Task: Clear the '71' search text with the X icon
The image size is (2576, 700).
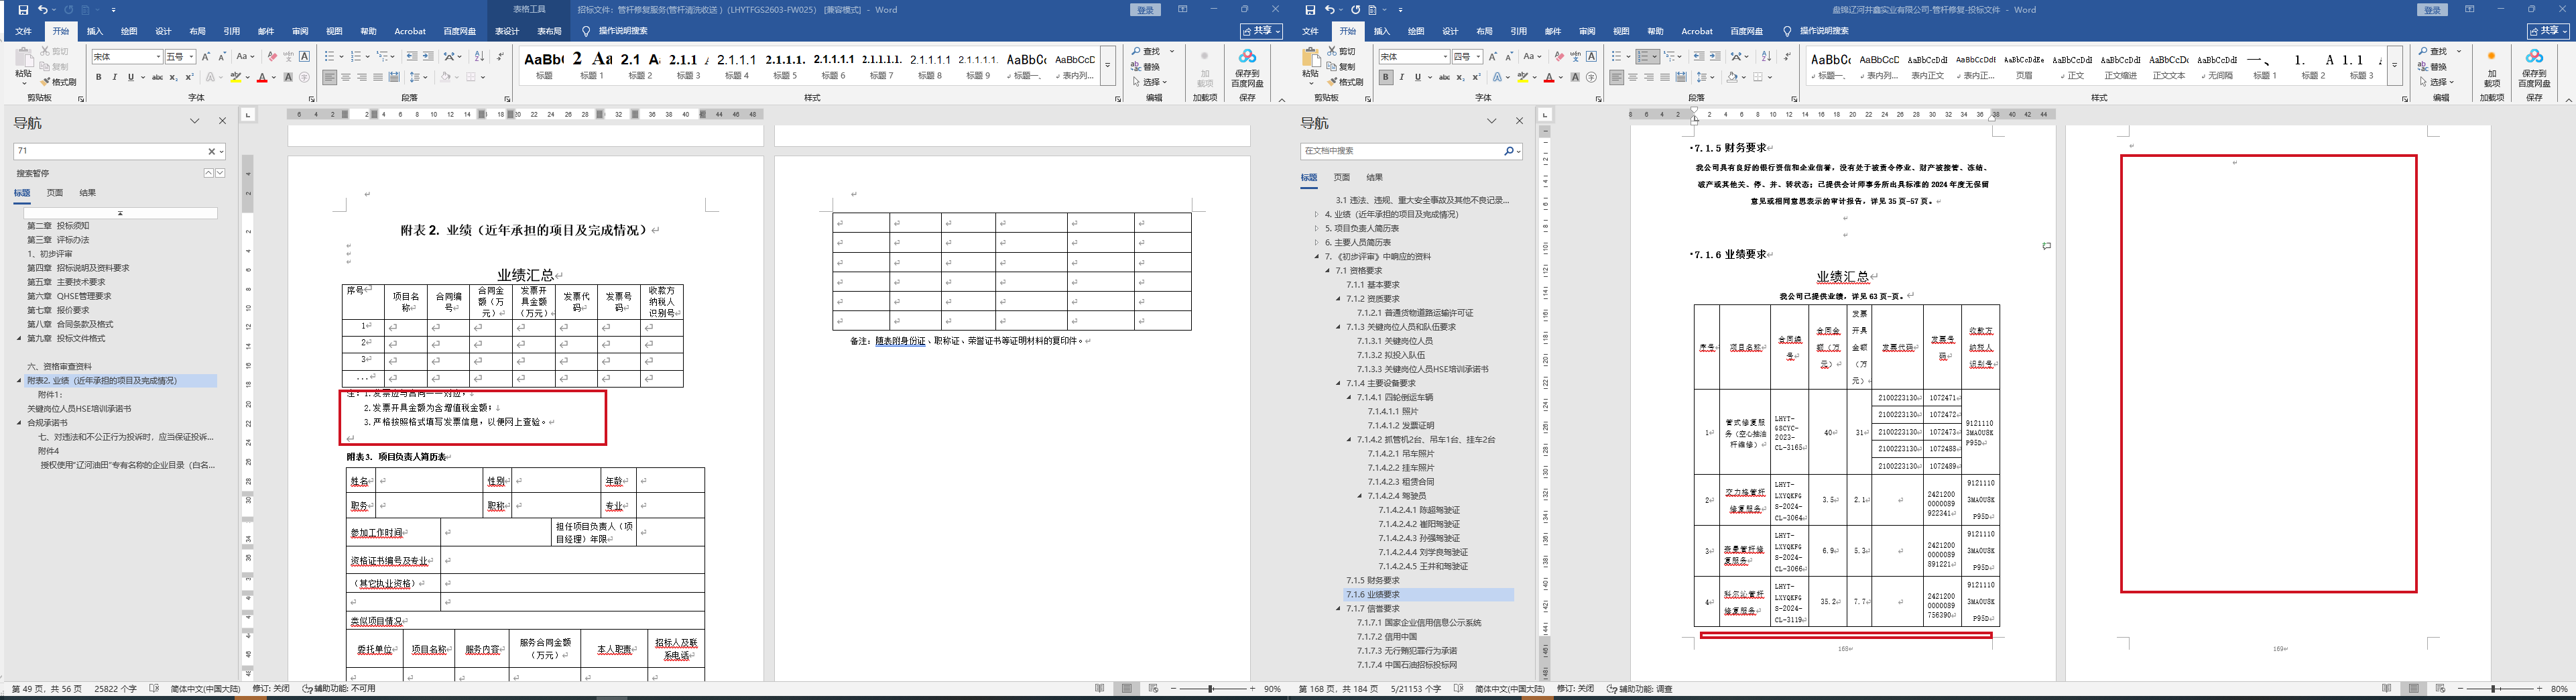Action: pyautogui.click(x=211, y=152)
